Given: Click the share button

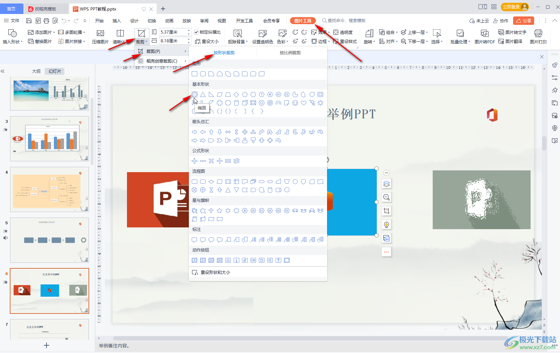Looking at the screenshot, I should pos(524,21).
